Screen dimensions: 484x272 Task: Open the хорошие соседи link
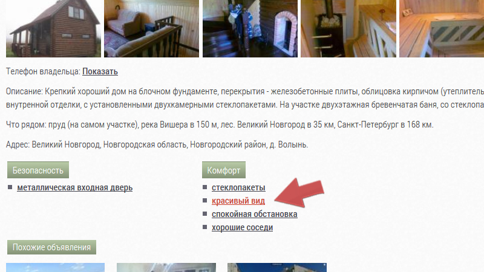pos(243,227)
